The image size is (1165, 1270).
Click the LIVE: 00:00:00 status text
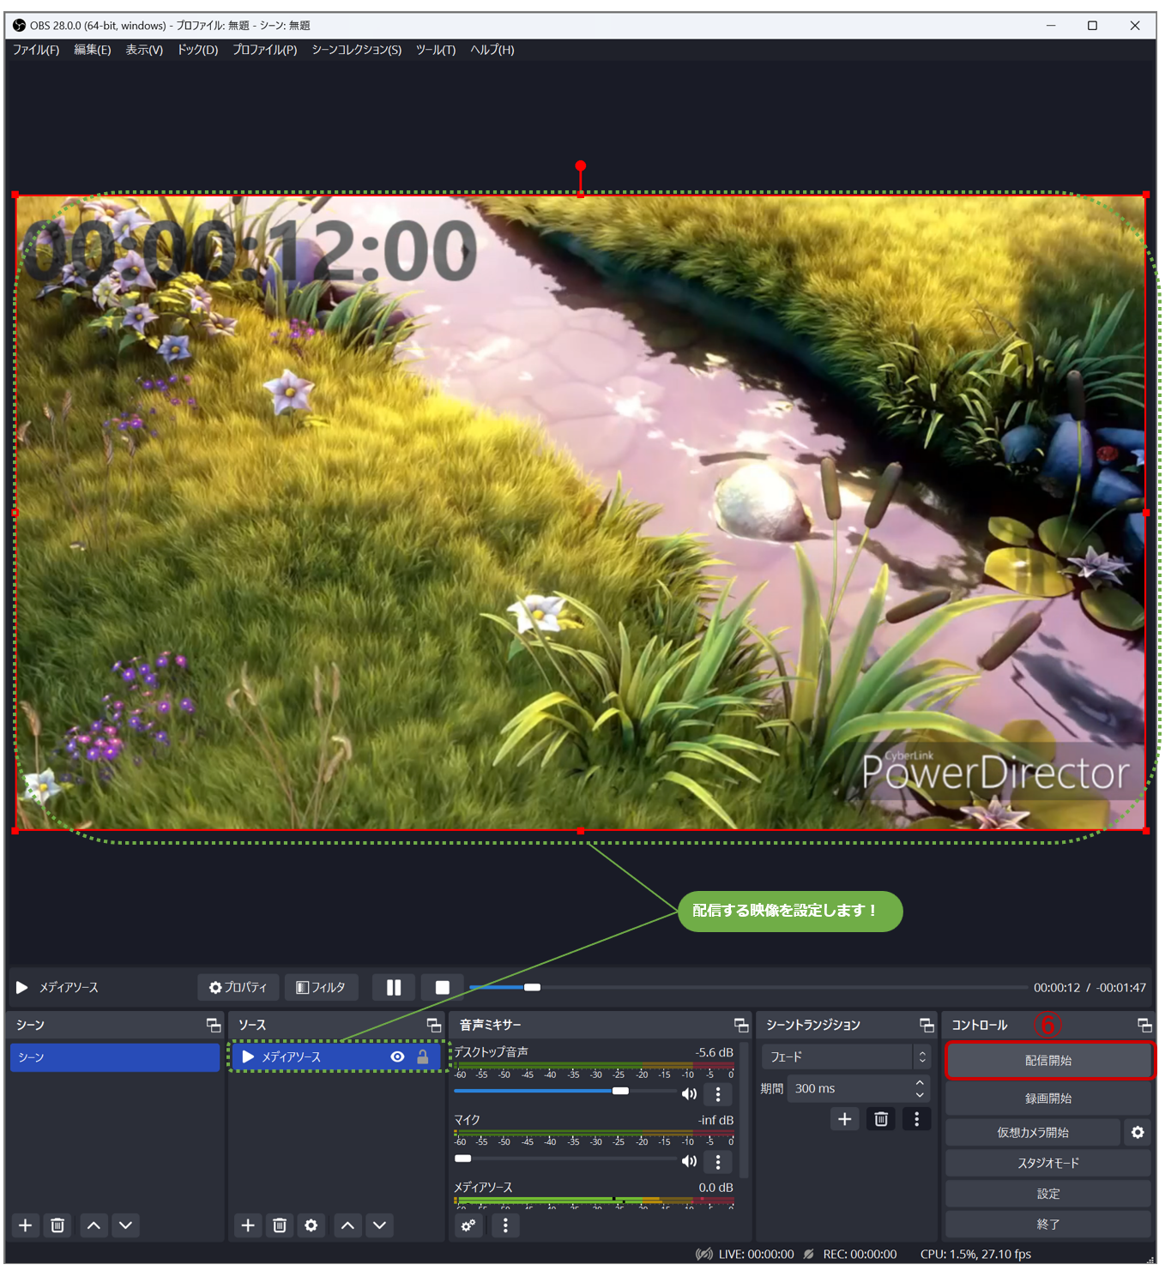point(756,1254)
